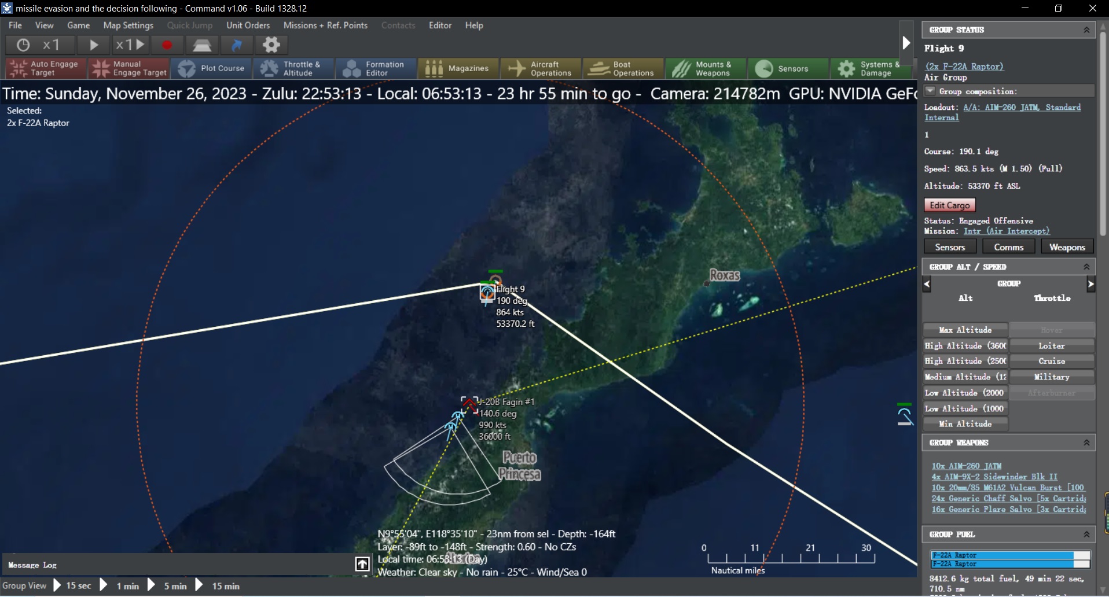This screenshot has width=1109, height=597.
Task: Open the Magazines window
Action: click(x=458, y=68)
